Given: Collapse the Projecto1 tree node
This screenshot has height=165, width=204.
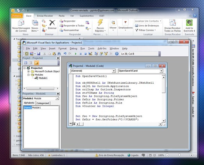Looking at the screenshot, I should click(25, 68).
